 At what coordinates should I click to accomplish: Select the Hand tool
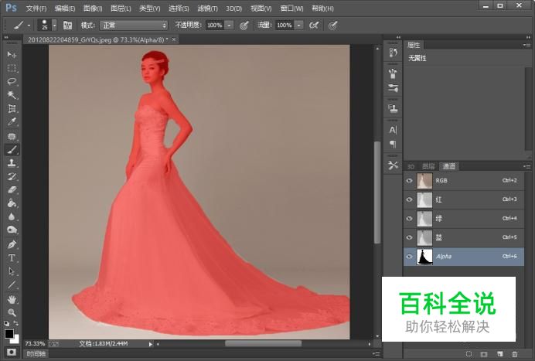coord(12,300)
